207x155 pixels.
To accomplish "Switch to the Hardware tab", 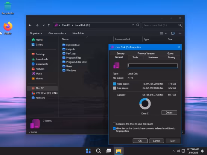I will (x=153, y=58).
